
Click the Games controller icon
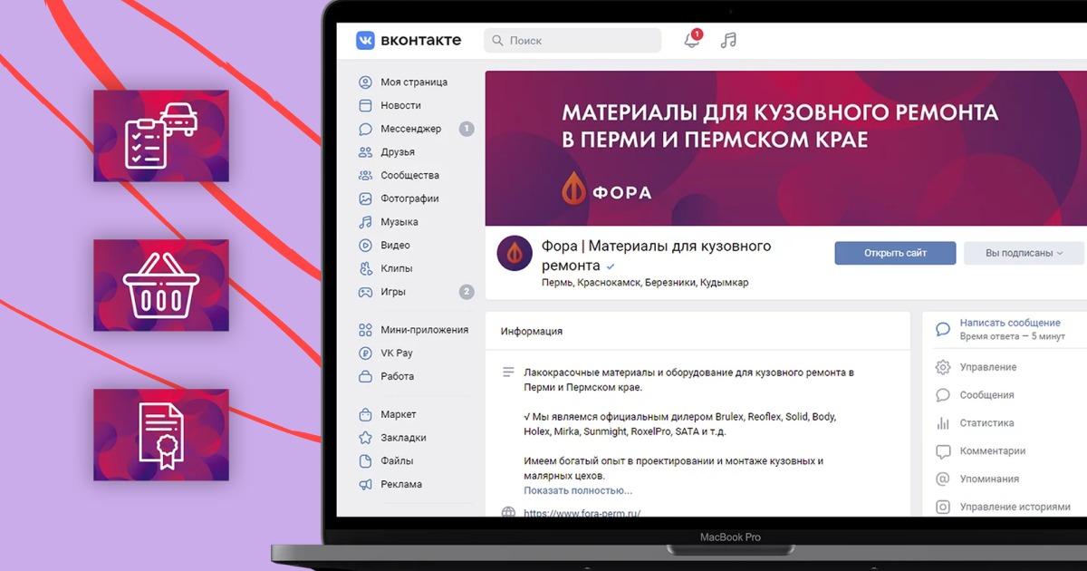[x=365, y=292]
